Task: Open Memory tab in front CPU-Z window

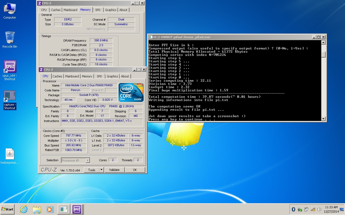Action: click(87, 76)
